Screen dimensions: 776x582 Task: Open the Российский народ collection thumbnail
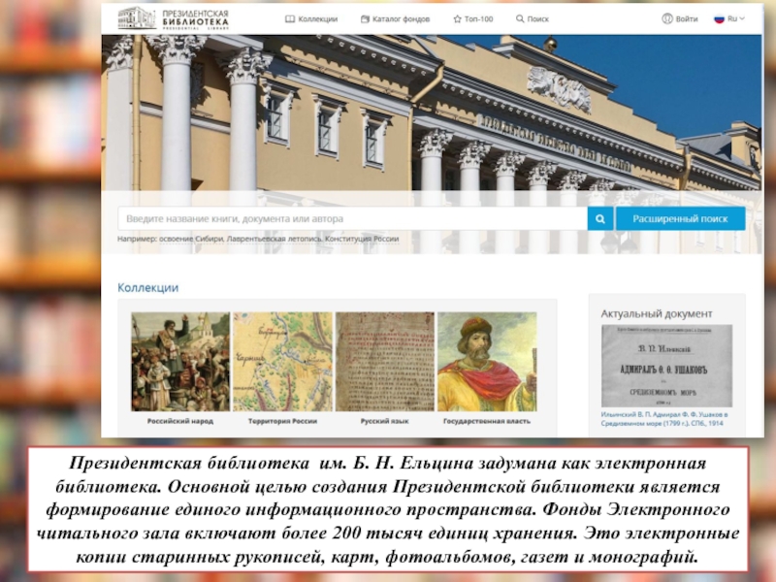180,361
